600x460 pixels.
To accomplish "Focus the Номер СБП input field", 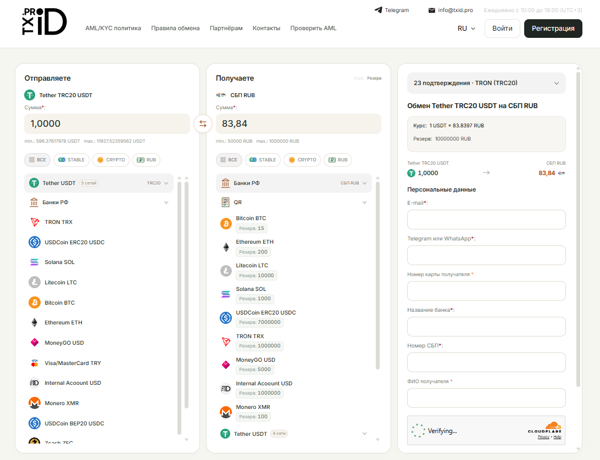I will pos(486,362).
